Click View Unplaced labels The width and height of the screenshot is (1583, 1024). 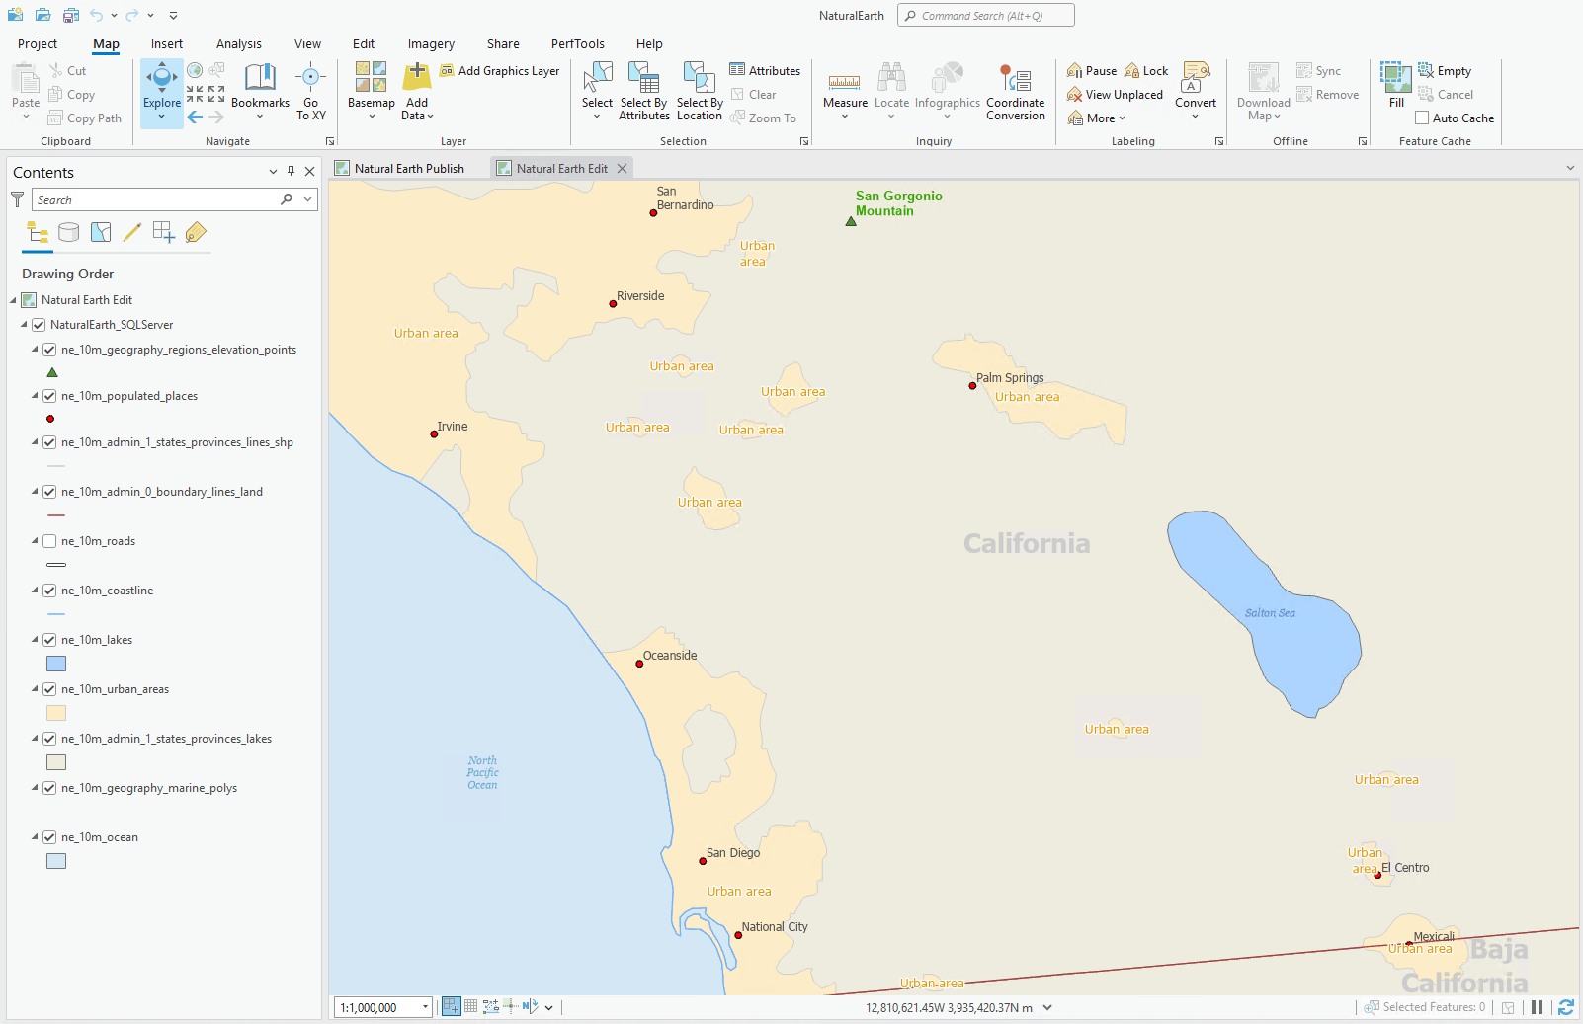[x=1115, y=95]
